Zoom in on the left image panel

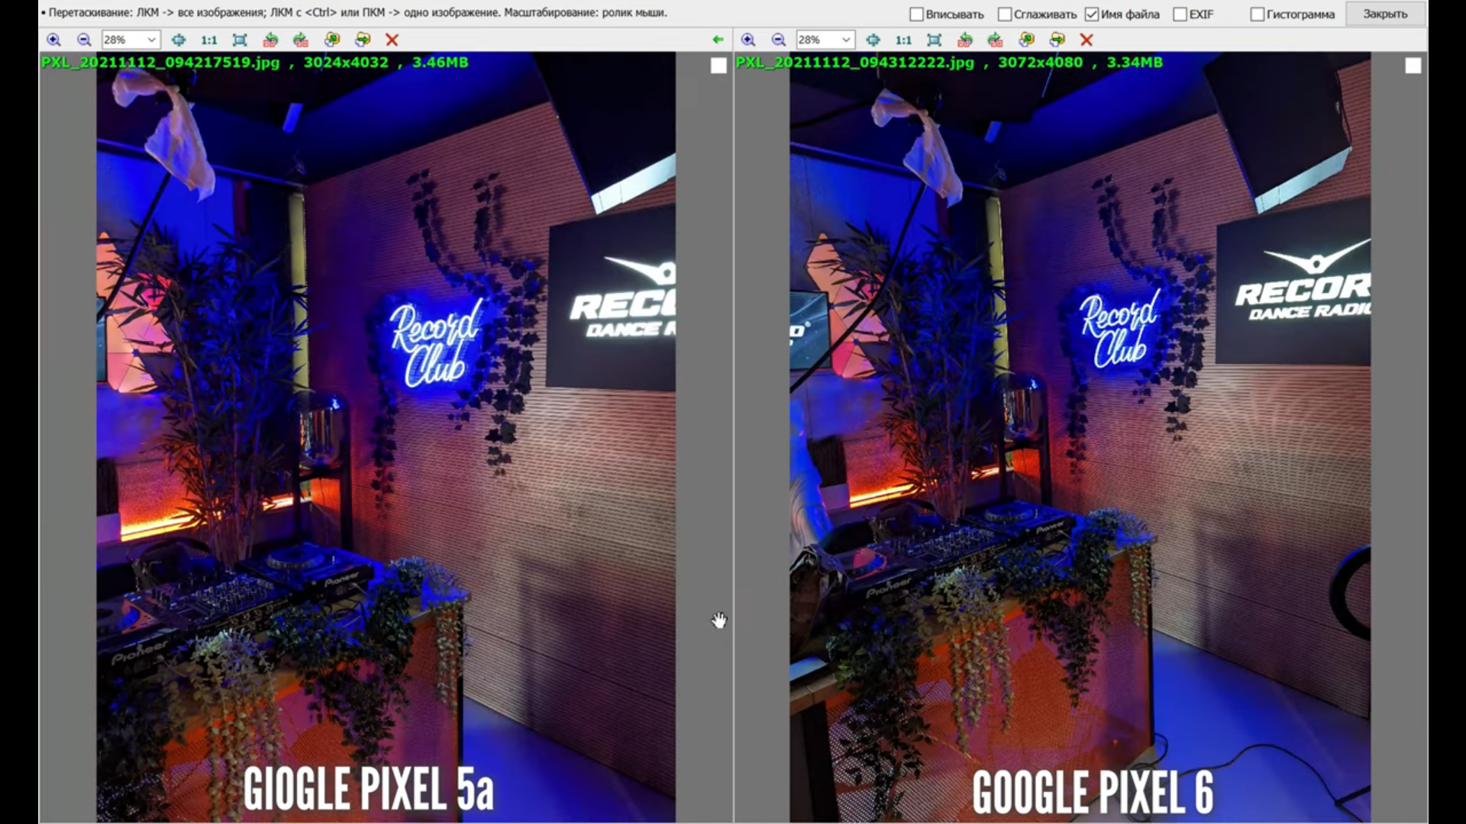click(53, 40)
